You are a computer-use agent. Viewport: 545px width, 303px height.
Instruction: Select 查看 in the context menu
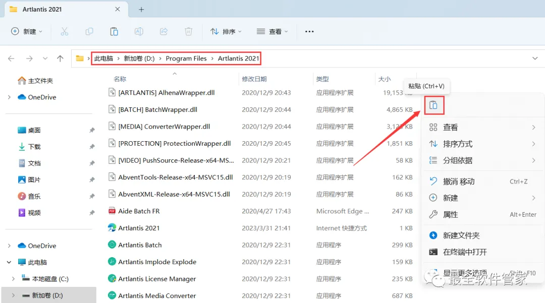click(483, 128)
